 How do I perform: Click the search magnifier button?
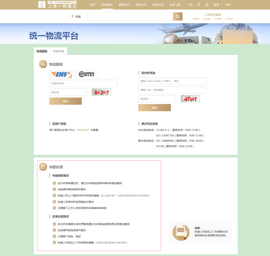[177, 16]
